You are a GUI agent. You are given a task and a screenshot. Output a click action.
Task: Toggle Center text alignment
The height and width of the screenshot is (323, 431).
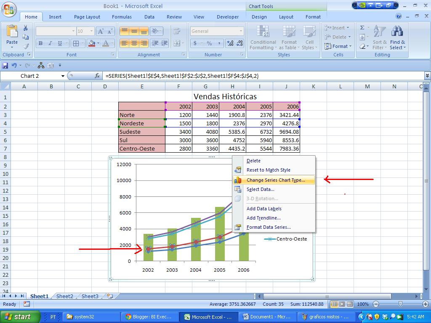(x=134, y=43)
